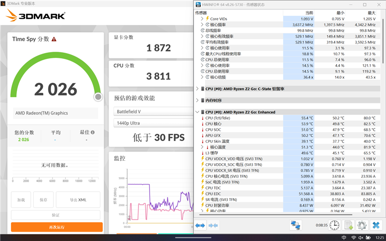
Task: Click HWiNFO expand-columns double arrow button
Action: [200, 226]
